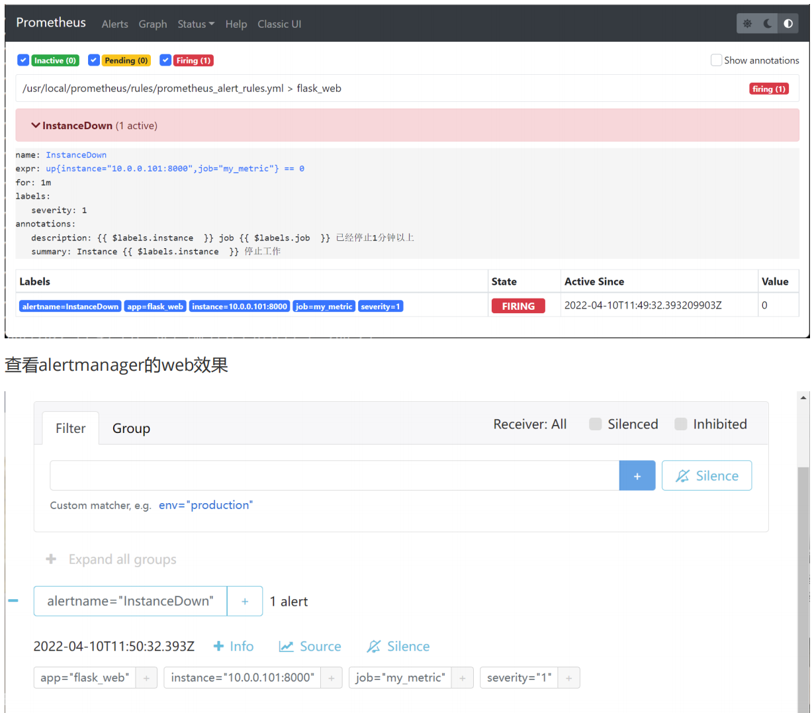Select the Active Since timestamp value
The width and height of the screenshot is (812, 713).
[643, 305]
